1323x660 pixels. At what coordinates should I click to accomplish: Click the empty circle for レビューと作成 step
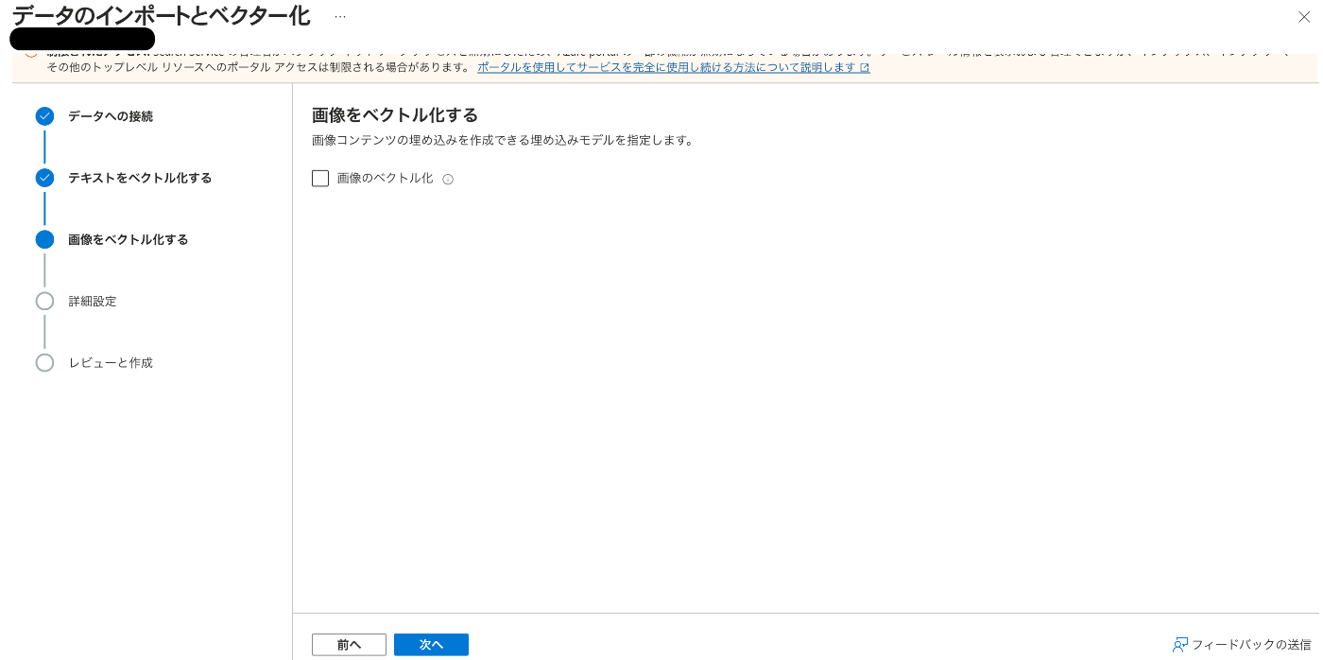pyautogui.click(x=44, y=362)
